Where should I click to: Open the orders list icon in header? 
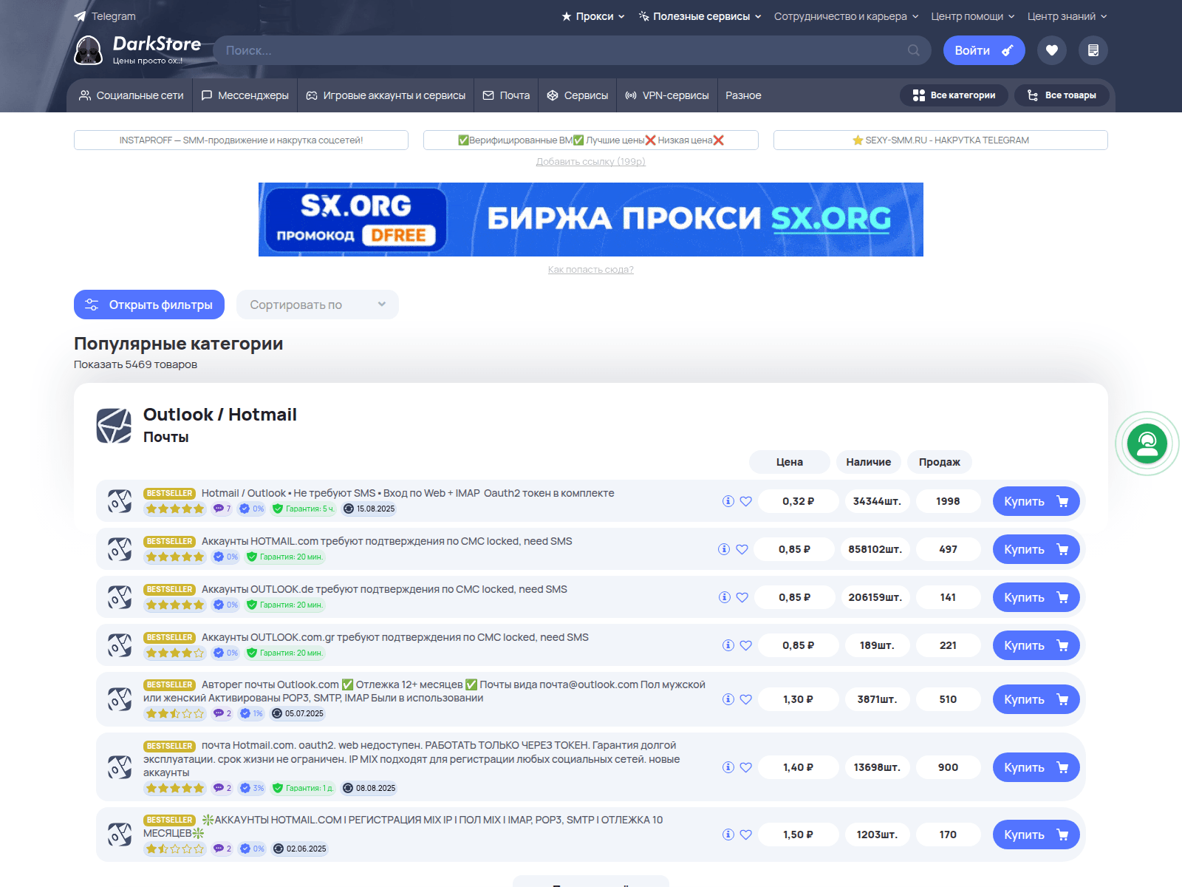click(x=1093, y=50)
